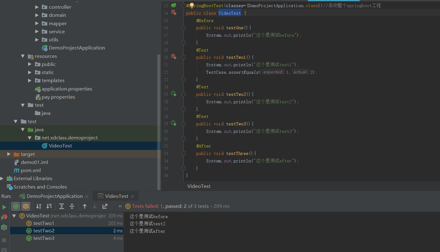Fold the testTwo1 method body

(183, 57)
